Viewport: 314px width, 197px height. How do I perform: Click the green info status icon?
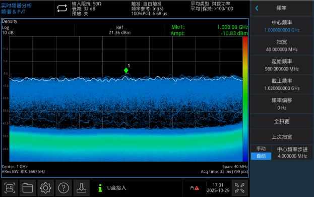click(x=100, y=188)
